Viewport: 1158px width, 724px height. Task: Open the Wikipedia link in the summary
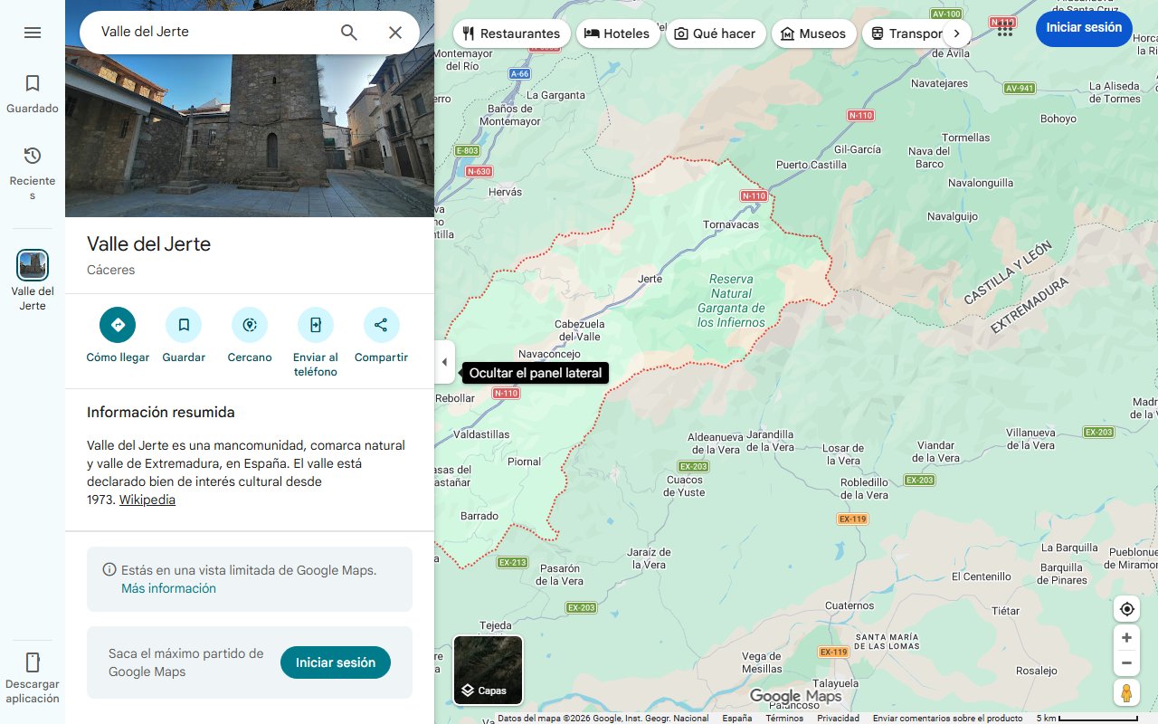147,499
